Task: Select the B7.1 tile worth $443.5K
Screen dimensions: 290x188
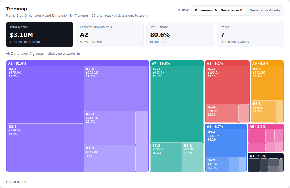Action: point(177,104)
